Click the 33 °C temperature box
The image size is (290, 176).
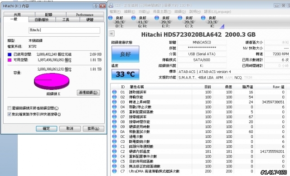point(126,74)
